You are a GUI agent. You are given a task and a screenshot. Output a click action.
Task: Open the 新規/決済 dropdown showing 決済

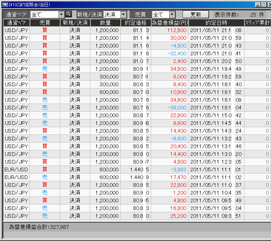pyautogui.click(x=123, y=14)
